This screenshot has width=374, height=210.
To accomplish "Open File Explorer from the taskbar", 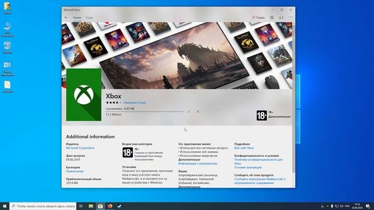I will (91, 206).
